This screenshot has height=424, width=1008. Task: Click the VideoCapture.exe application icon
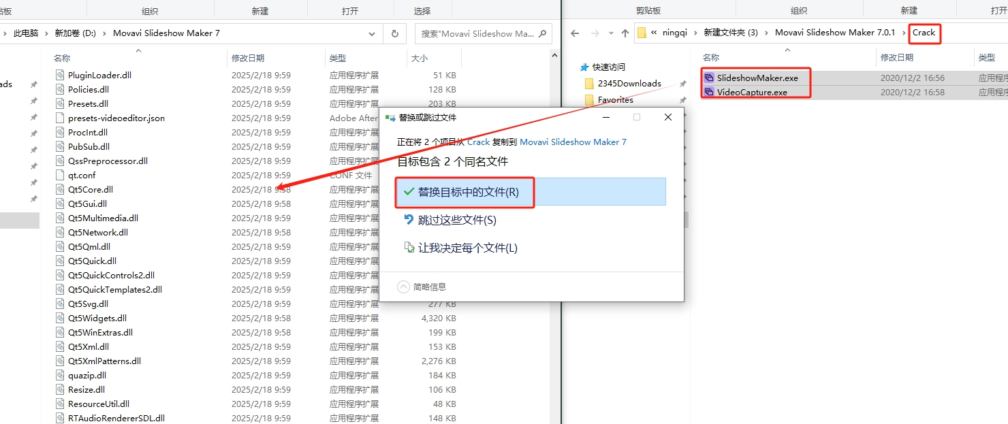tap(709, 92)
